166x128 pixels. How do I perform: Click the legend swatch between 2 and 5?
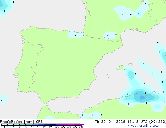click(x=23, y=125)
